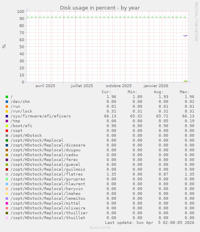Viewport: 200px width, 232px height.
Task: Click the yellow /run/lock legend swatch
Action: click(7, 111)
